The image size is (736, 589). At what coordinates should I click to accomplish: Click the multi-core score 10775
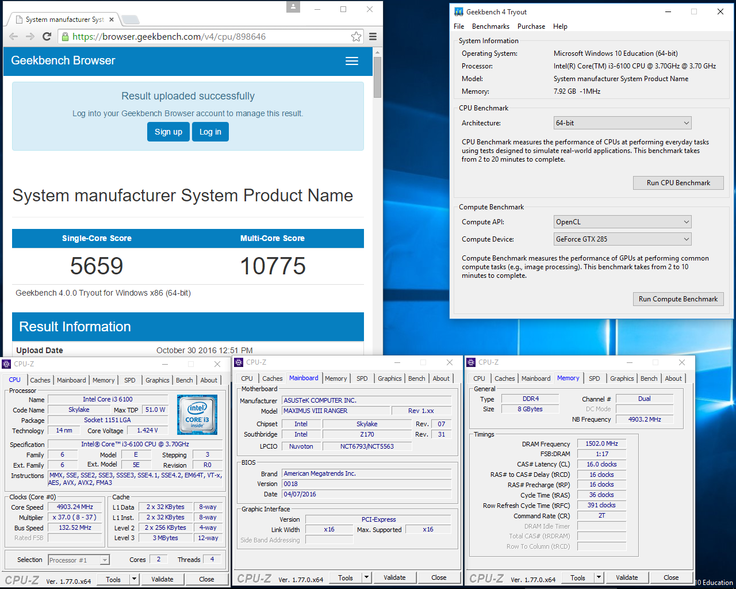coord(273,266)
